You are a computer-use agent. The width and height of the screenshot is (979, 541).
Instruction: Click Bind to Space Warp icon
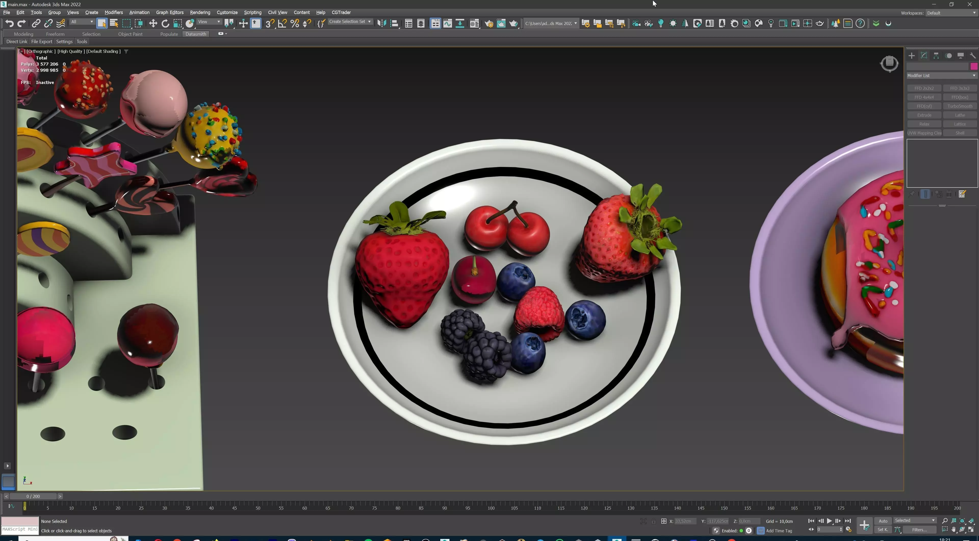pyautogui.click(x=61, y=23)
